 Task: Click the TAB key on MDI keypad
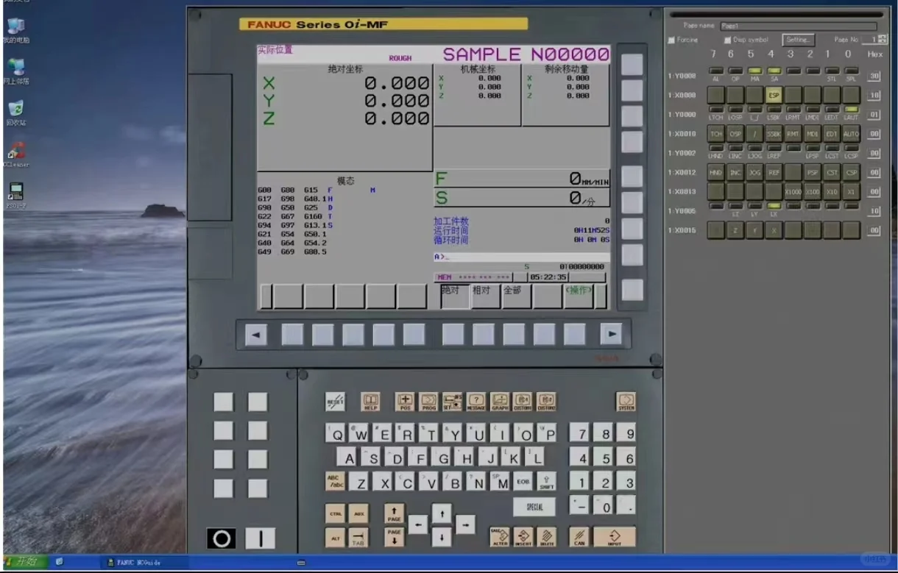[358, 537]
